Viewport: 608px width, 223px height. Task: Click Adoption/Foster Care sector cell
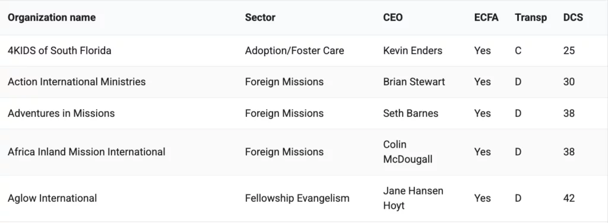click(x=294, y=51)
